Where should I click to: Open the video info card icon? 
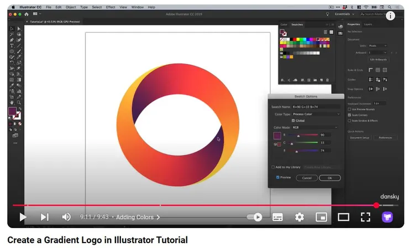[390, 16]
